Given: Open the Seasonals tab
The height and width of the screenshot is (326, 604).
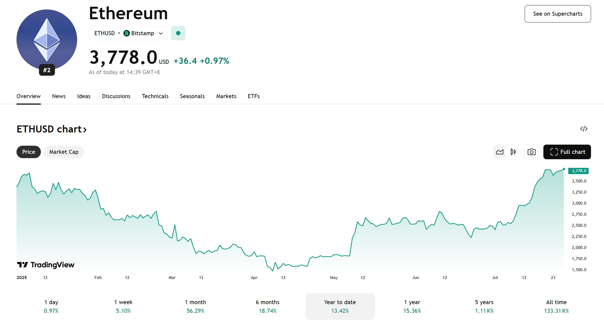Looking at the screenshot, I should (192, 96).
